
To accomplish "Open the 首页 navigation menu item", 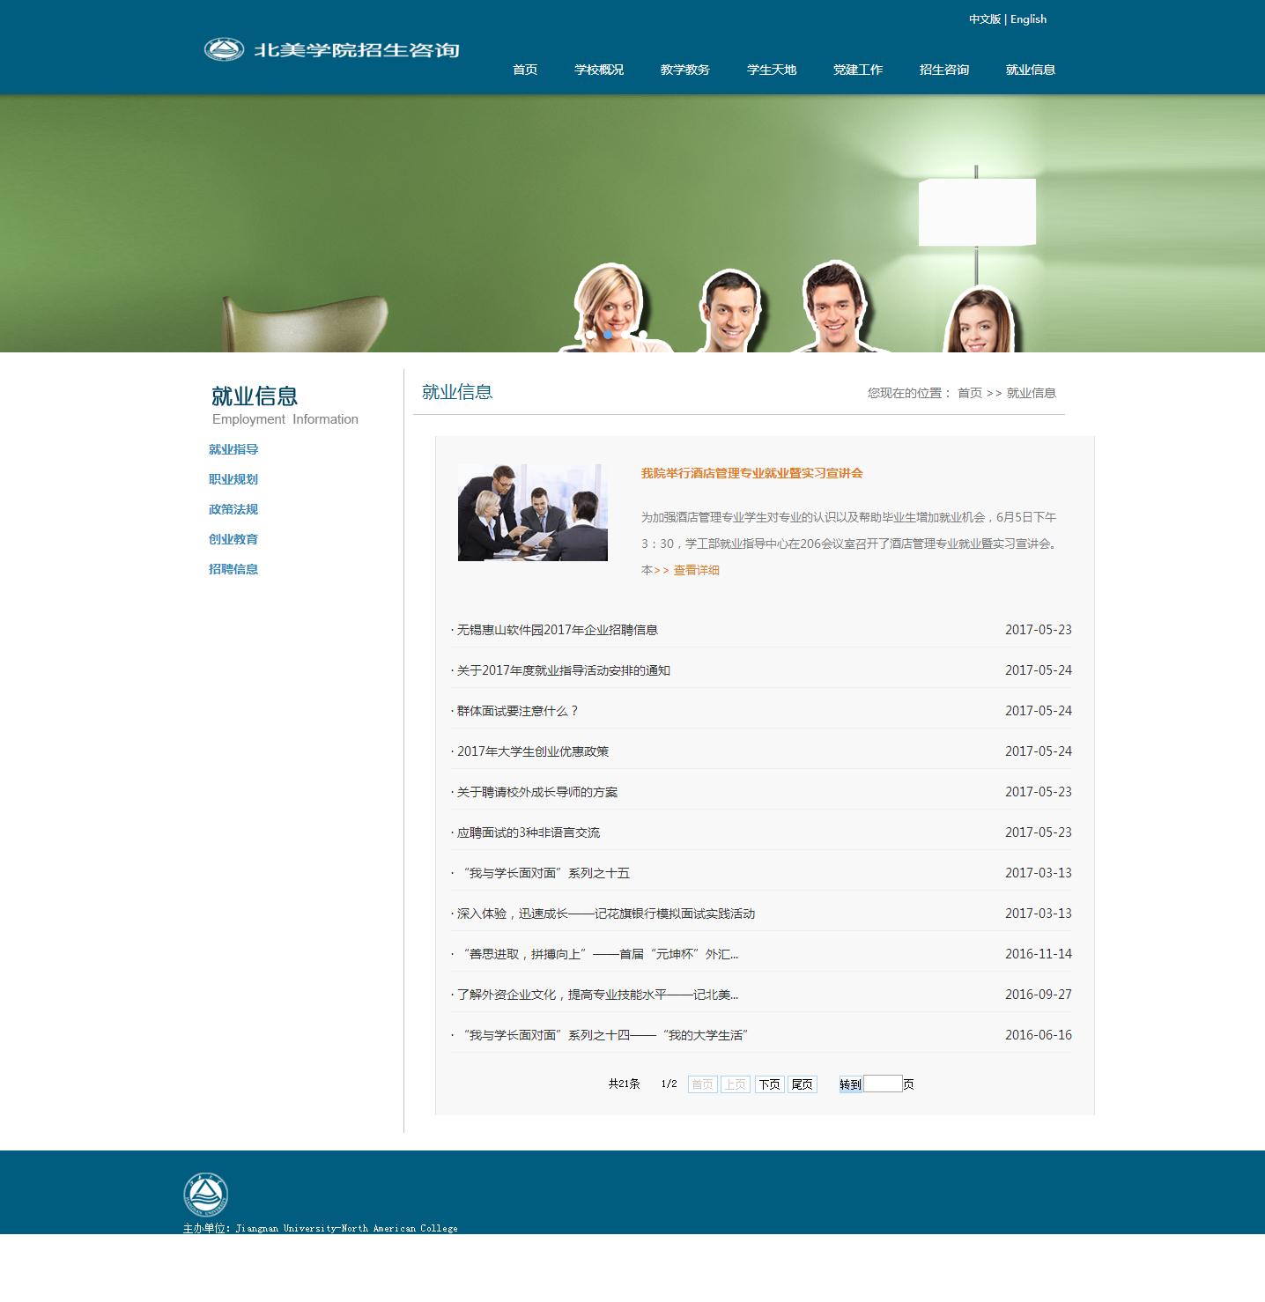I will 525,70.
